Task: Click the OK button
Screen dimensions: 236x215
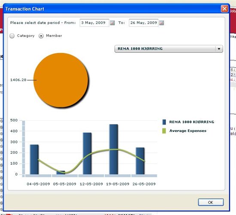Action: coord(211,202)
